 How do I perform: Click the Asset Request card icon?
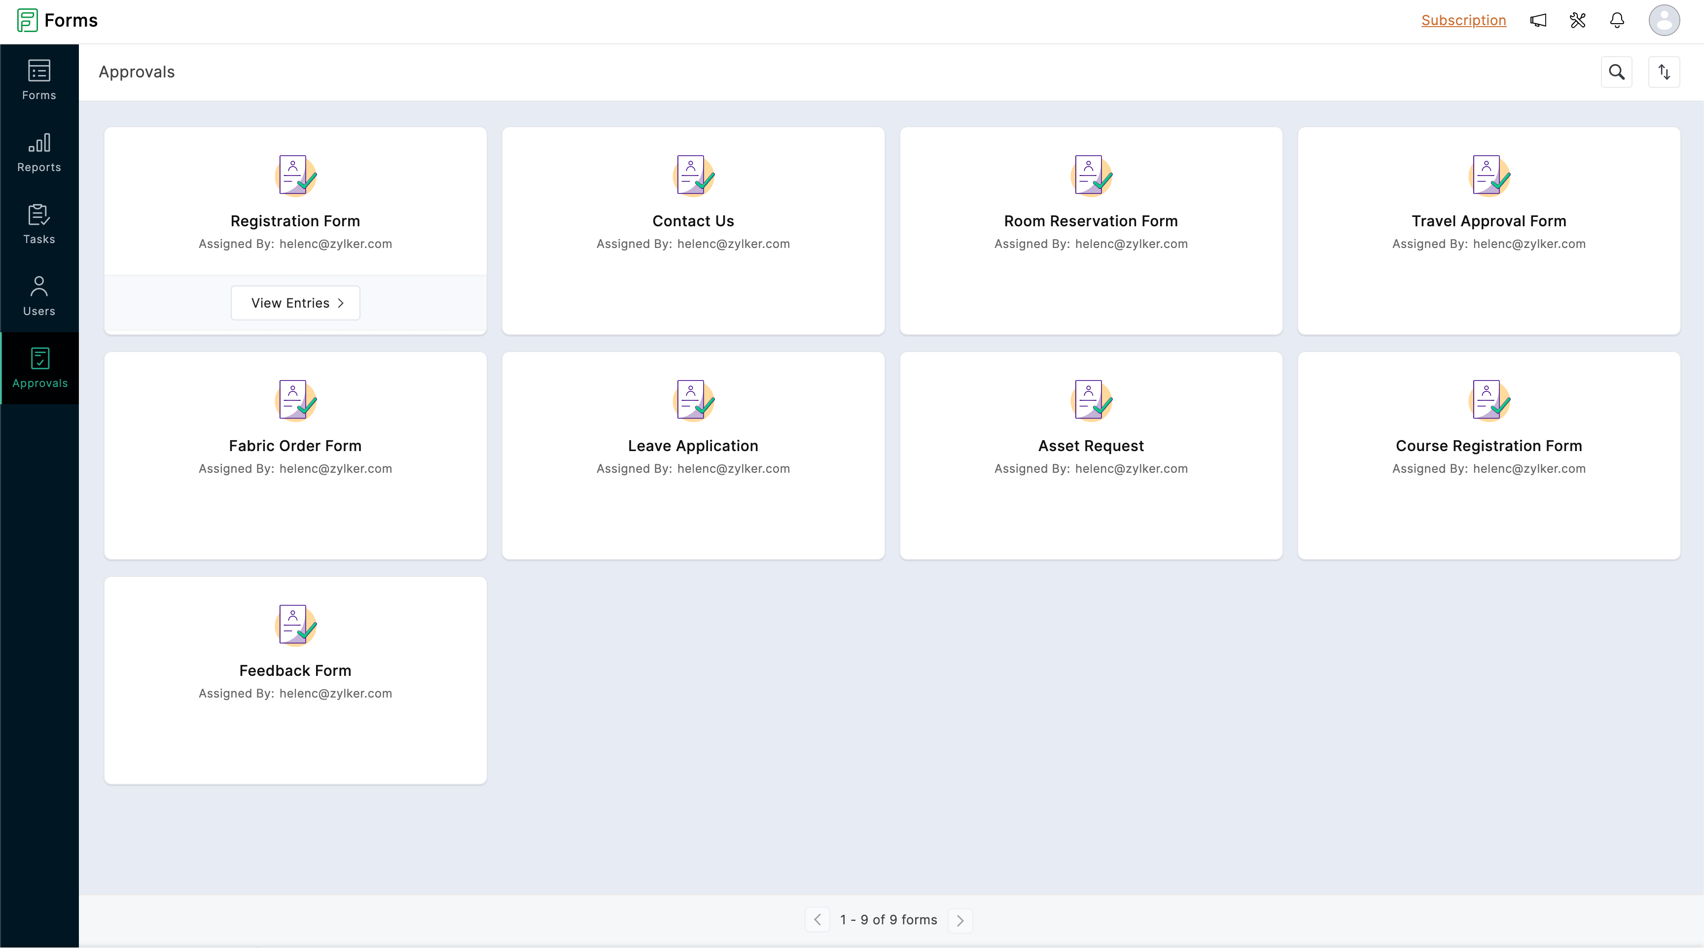tap(1091, 400)
